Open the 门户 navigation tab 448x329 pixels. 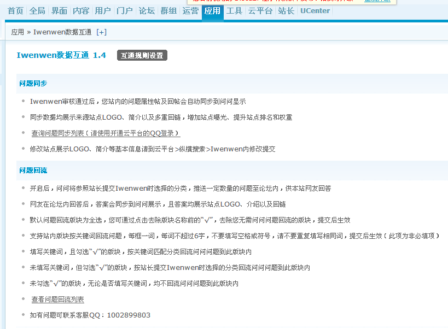125,11
